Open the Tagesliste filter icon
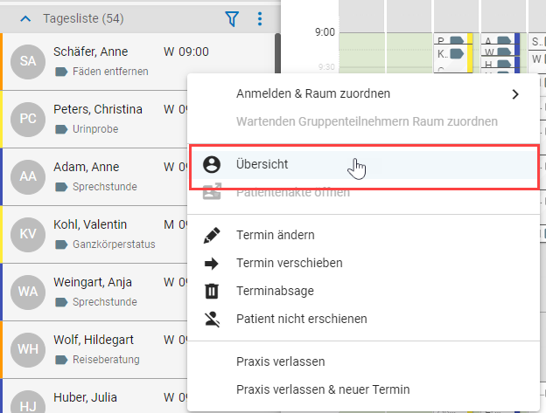Screen dimensions: 546x413 (x=232, y=18)
